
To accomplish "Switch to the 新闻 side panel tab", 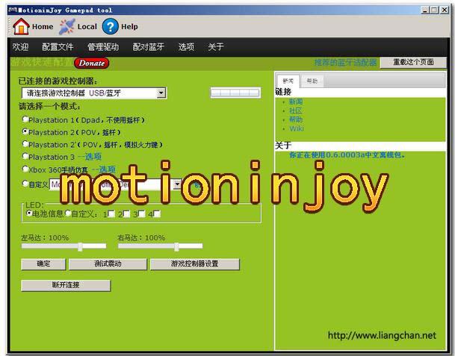I will click(288, 81).
